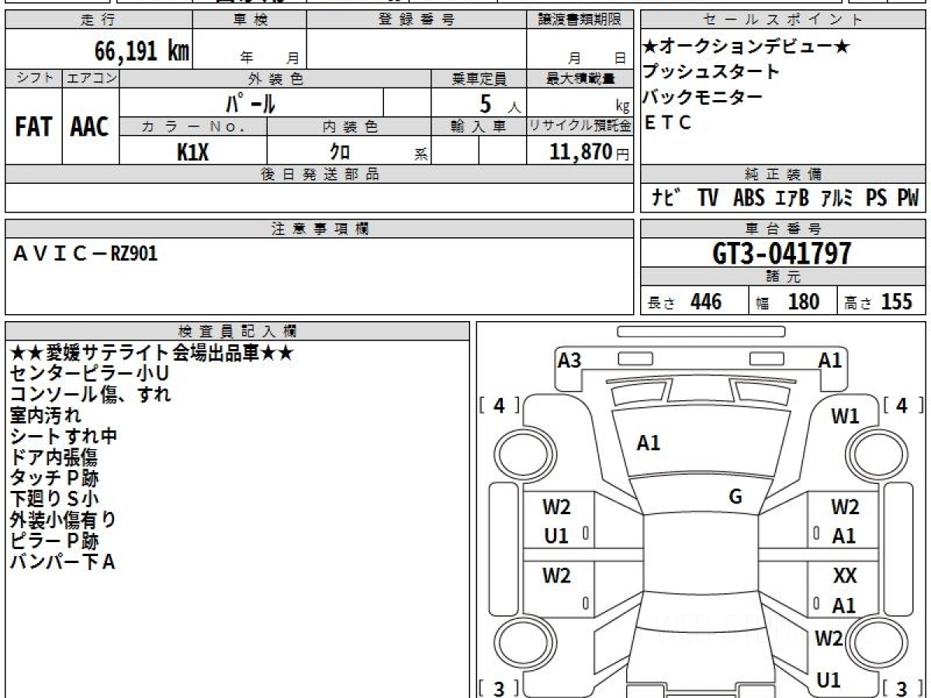Click the exterior color value パール
Image resolution: width=931 pixels, height=698 pixels.
[x=251, y=103]
